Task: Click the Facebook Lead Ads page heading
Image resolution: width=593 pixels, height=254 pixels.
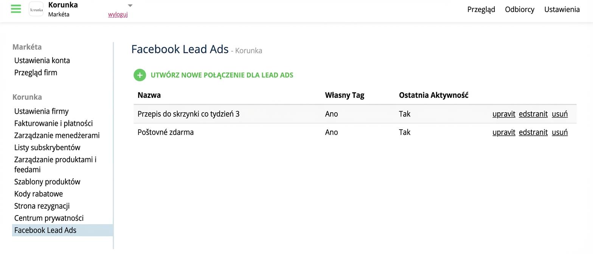Action: click(180, 49)
